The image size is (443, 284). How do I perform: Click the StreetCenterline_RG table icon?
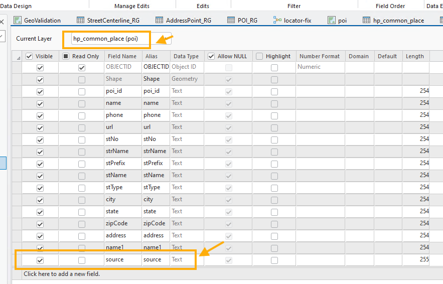[80, 21]
